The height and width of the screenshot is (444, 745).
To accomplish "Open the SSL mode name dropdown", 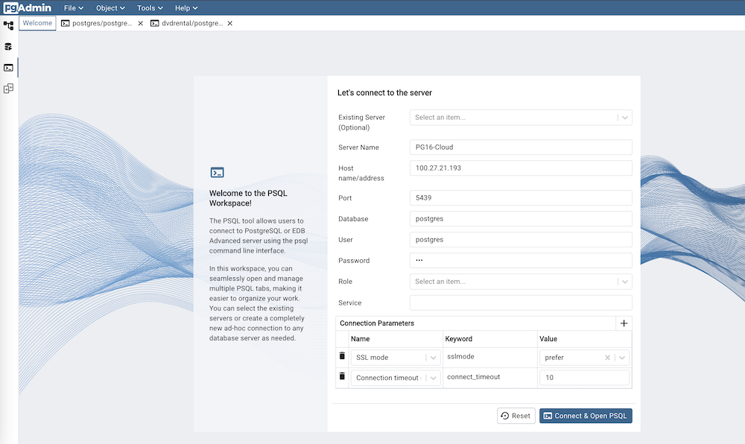I will tap(432, 356).
